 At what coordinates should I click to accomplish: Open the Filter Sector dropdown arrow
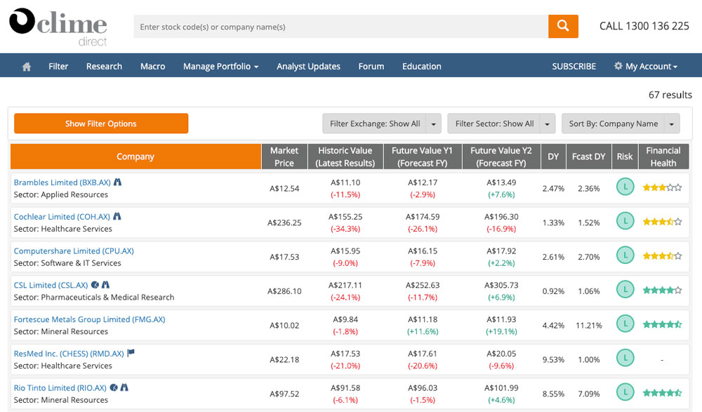coord(547,124)
